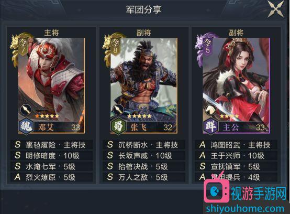Select skill 宣抚镇军 5级
The image size is (290, 214).
pyautogui.click(x=236, y=166)
